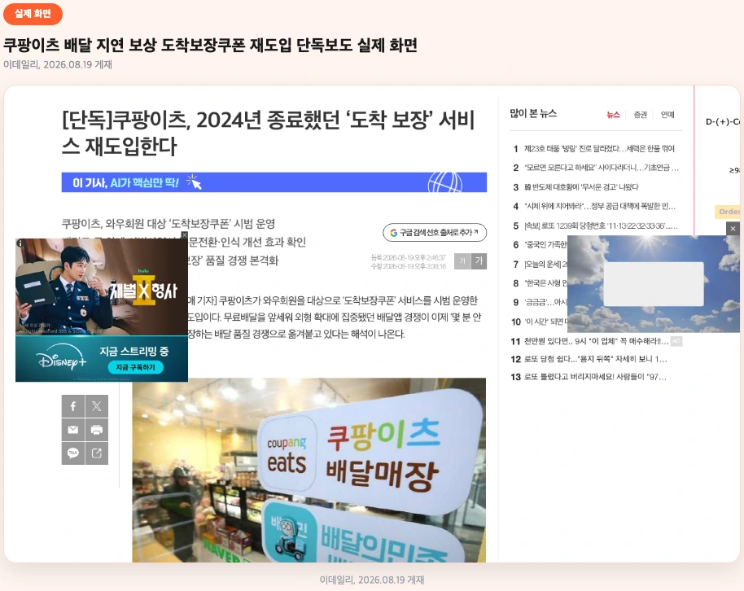Copy article link with external share icon
The image size is (744, 591).
97,453
